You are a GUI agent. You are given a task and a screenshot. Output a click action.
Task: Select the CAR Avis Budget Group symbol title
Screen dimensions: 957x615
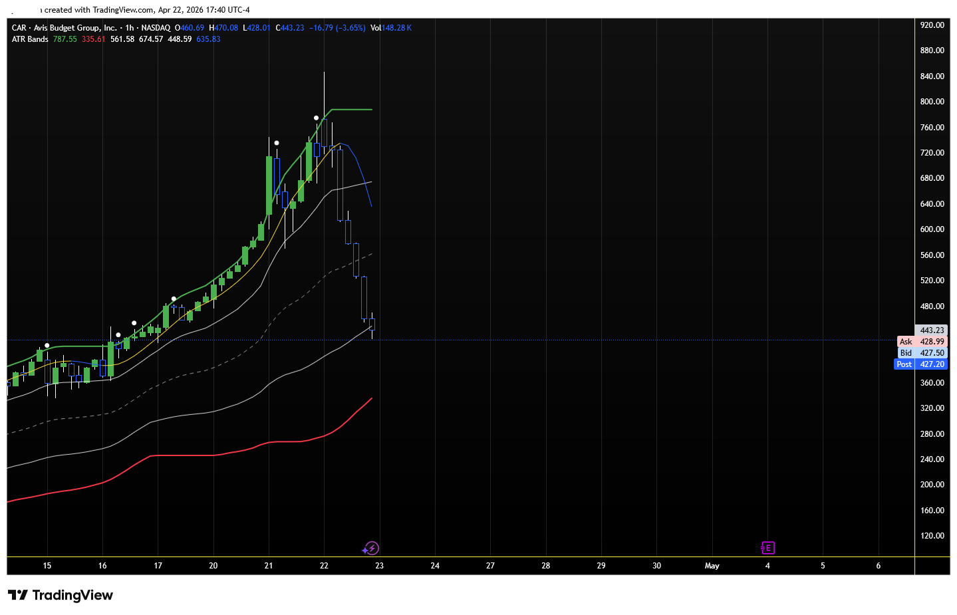pos(65,28)
